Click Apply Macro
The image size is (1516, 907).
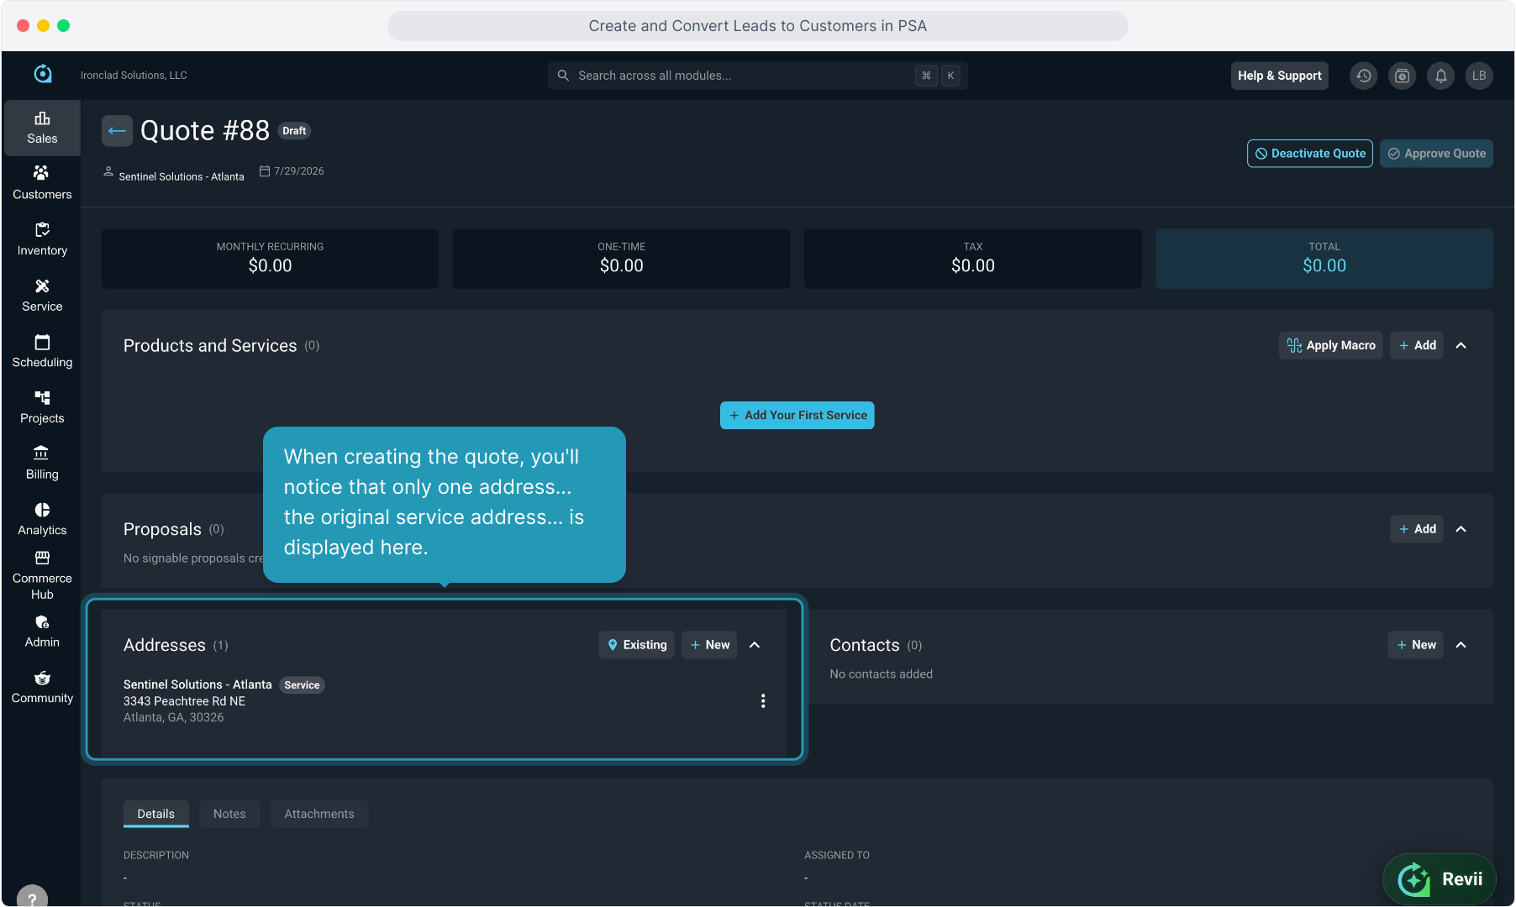click(1331, 345)
